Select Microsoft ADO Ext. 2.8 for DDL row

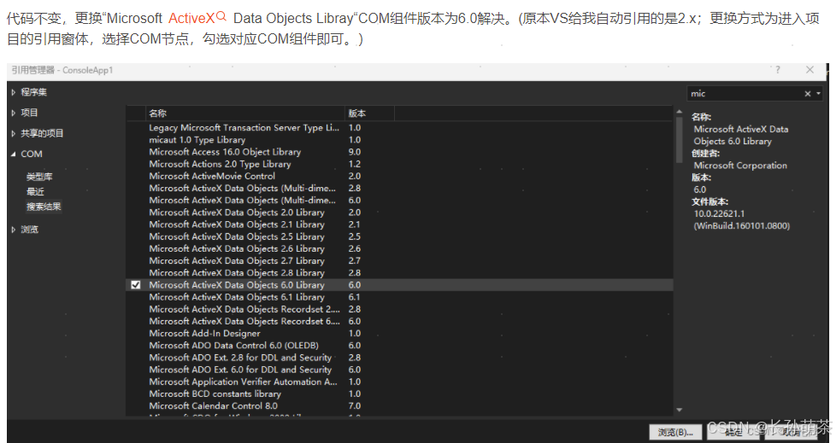[x=399, y=358]
